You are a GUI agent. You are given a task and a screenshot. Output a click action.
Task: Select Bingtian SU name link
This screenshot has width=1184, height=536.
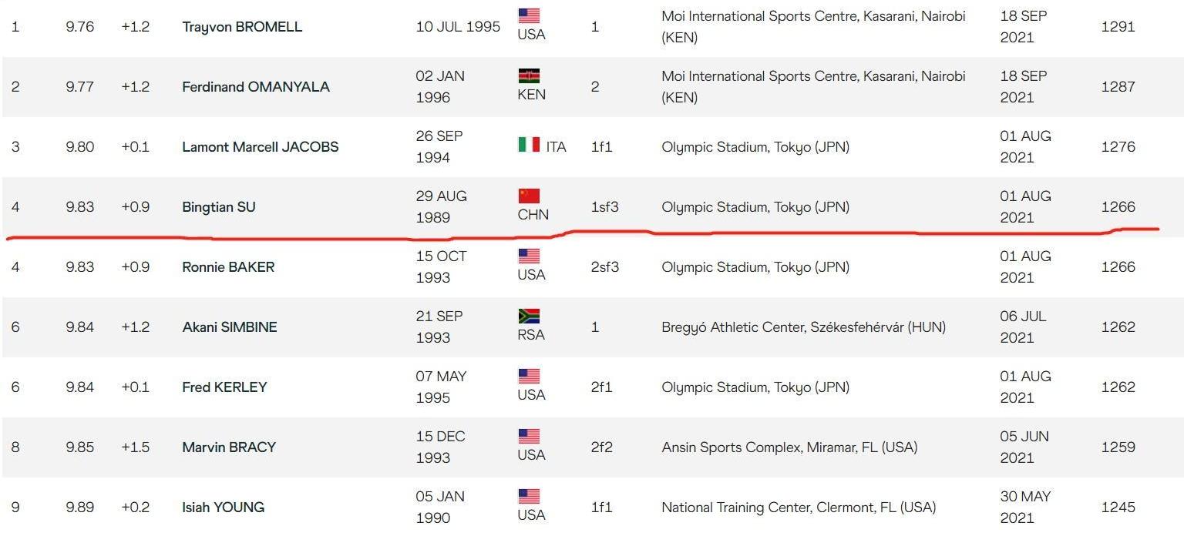coord(219,207)
